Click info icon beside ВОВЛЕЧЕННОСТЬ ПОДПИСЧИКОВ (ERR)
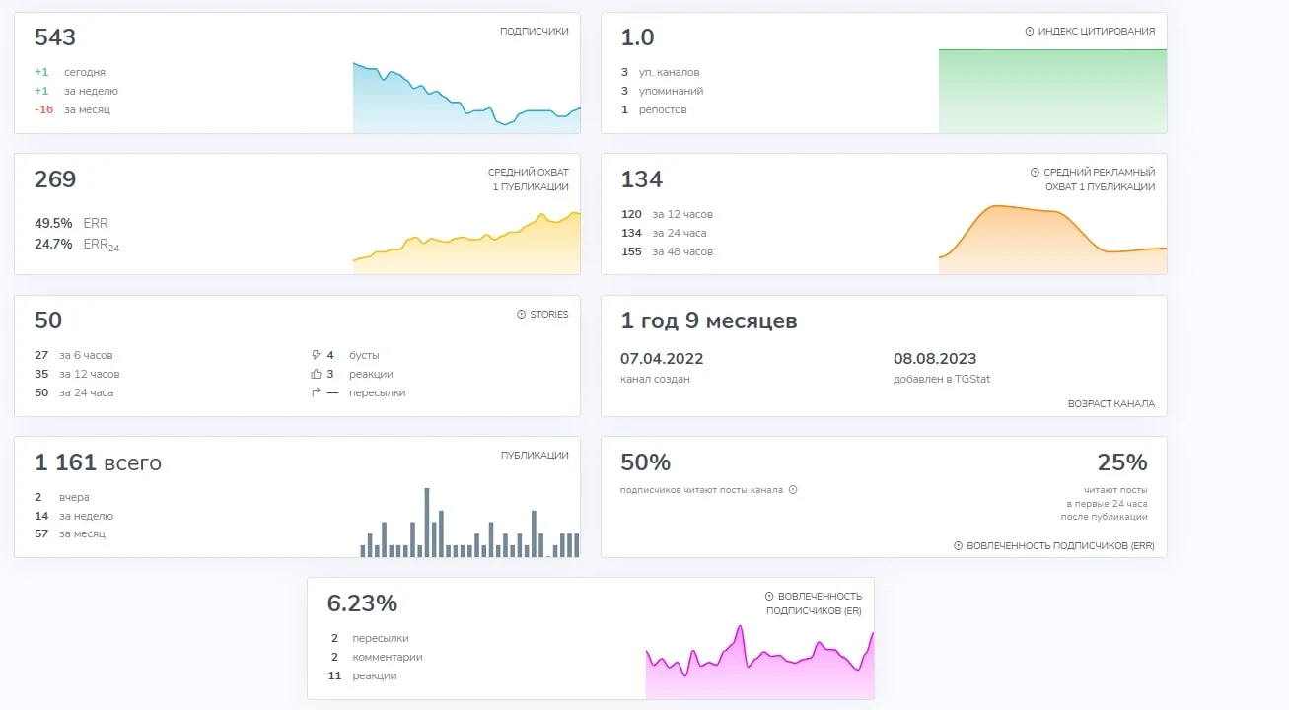 (959, 546)
